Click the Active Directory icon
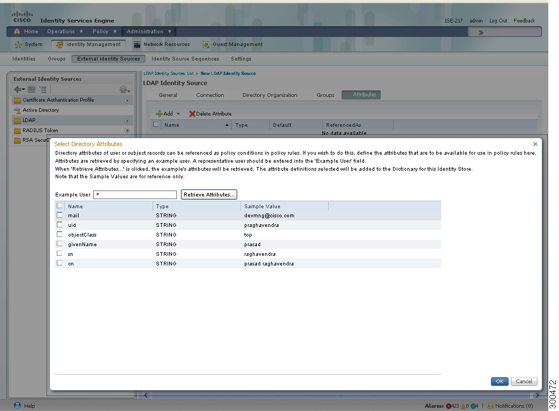Screen dimensions: 559x411 (x=17, y=110)
